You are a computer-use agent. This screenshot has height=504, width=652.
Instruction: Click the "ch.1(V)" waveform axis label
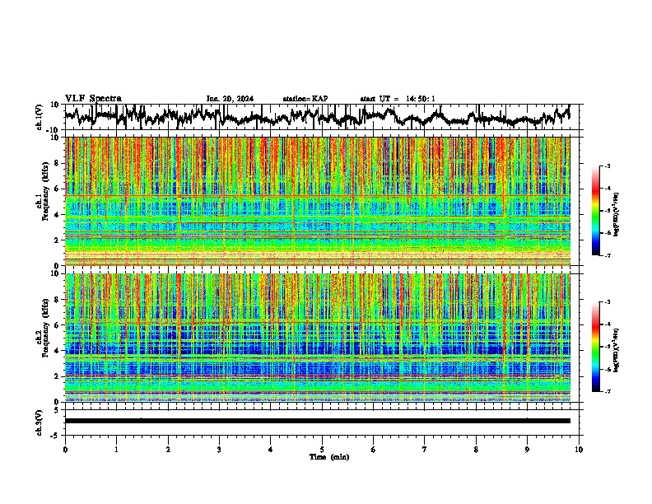coord(40,117)
